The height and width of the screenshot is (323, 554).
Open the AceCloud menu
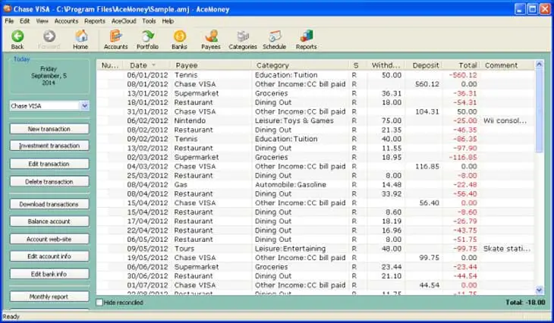[124, 21]
